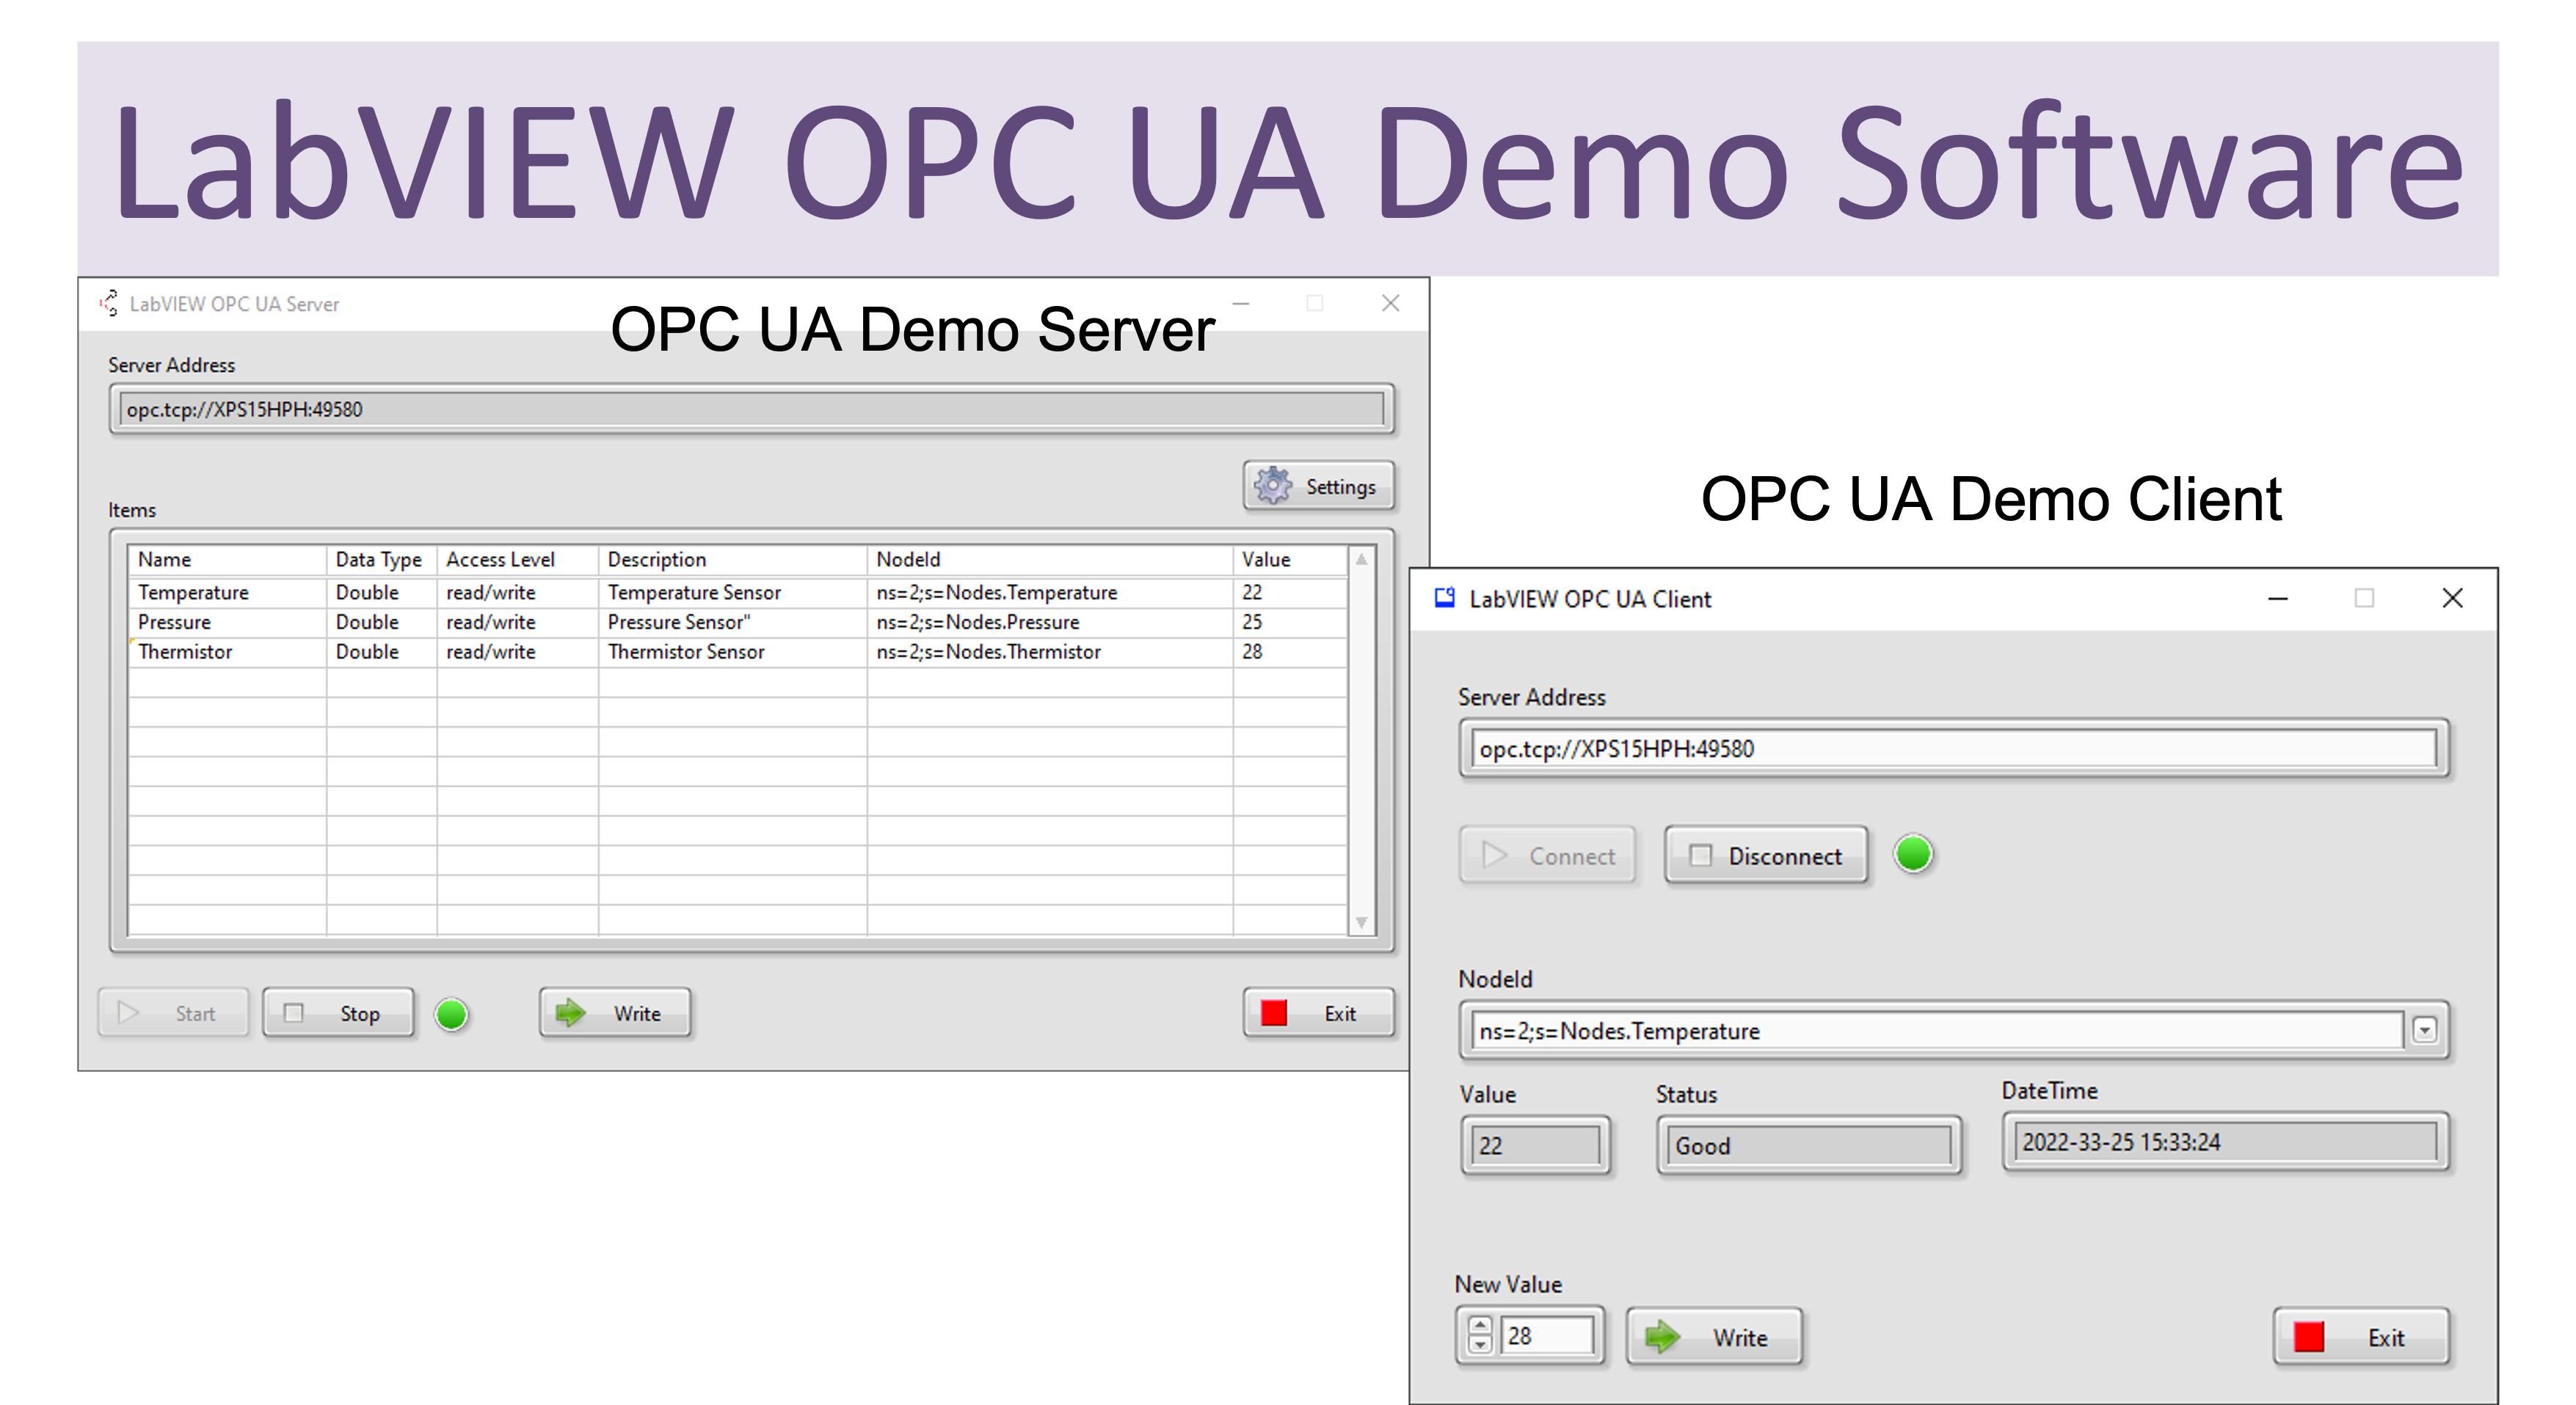Click the Disconnect button in Client window
This screenshot has height=1405, width=2576.
[1766, 855]
